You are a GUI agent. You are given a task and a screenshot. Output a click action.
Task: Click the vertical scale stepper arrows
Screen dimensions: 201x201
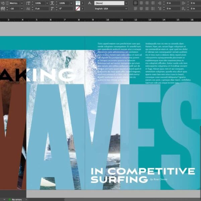32,3
